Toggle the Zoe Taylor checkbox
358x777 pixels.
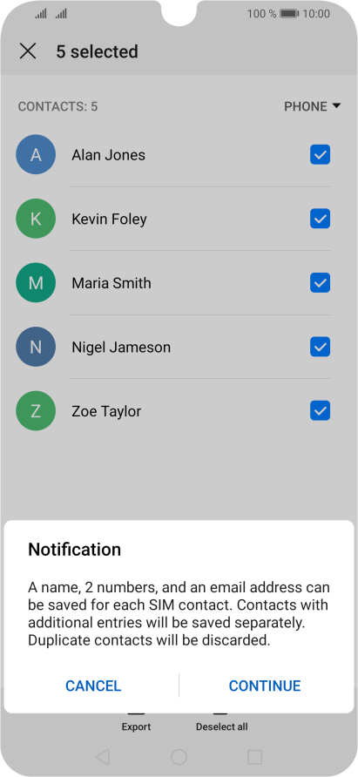click(x=321, y=411)
